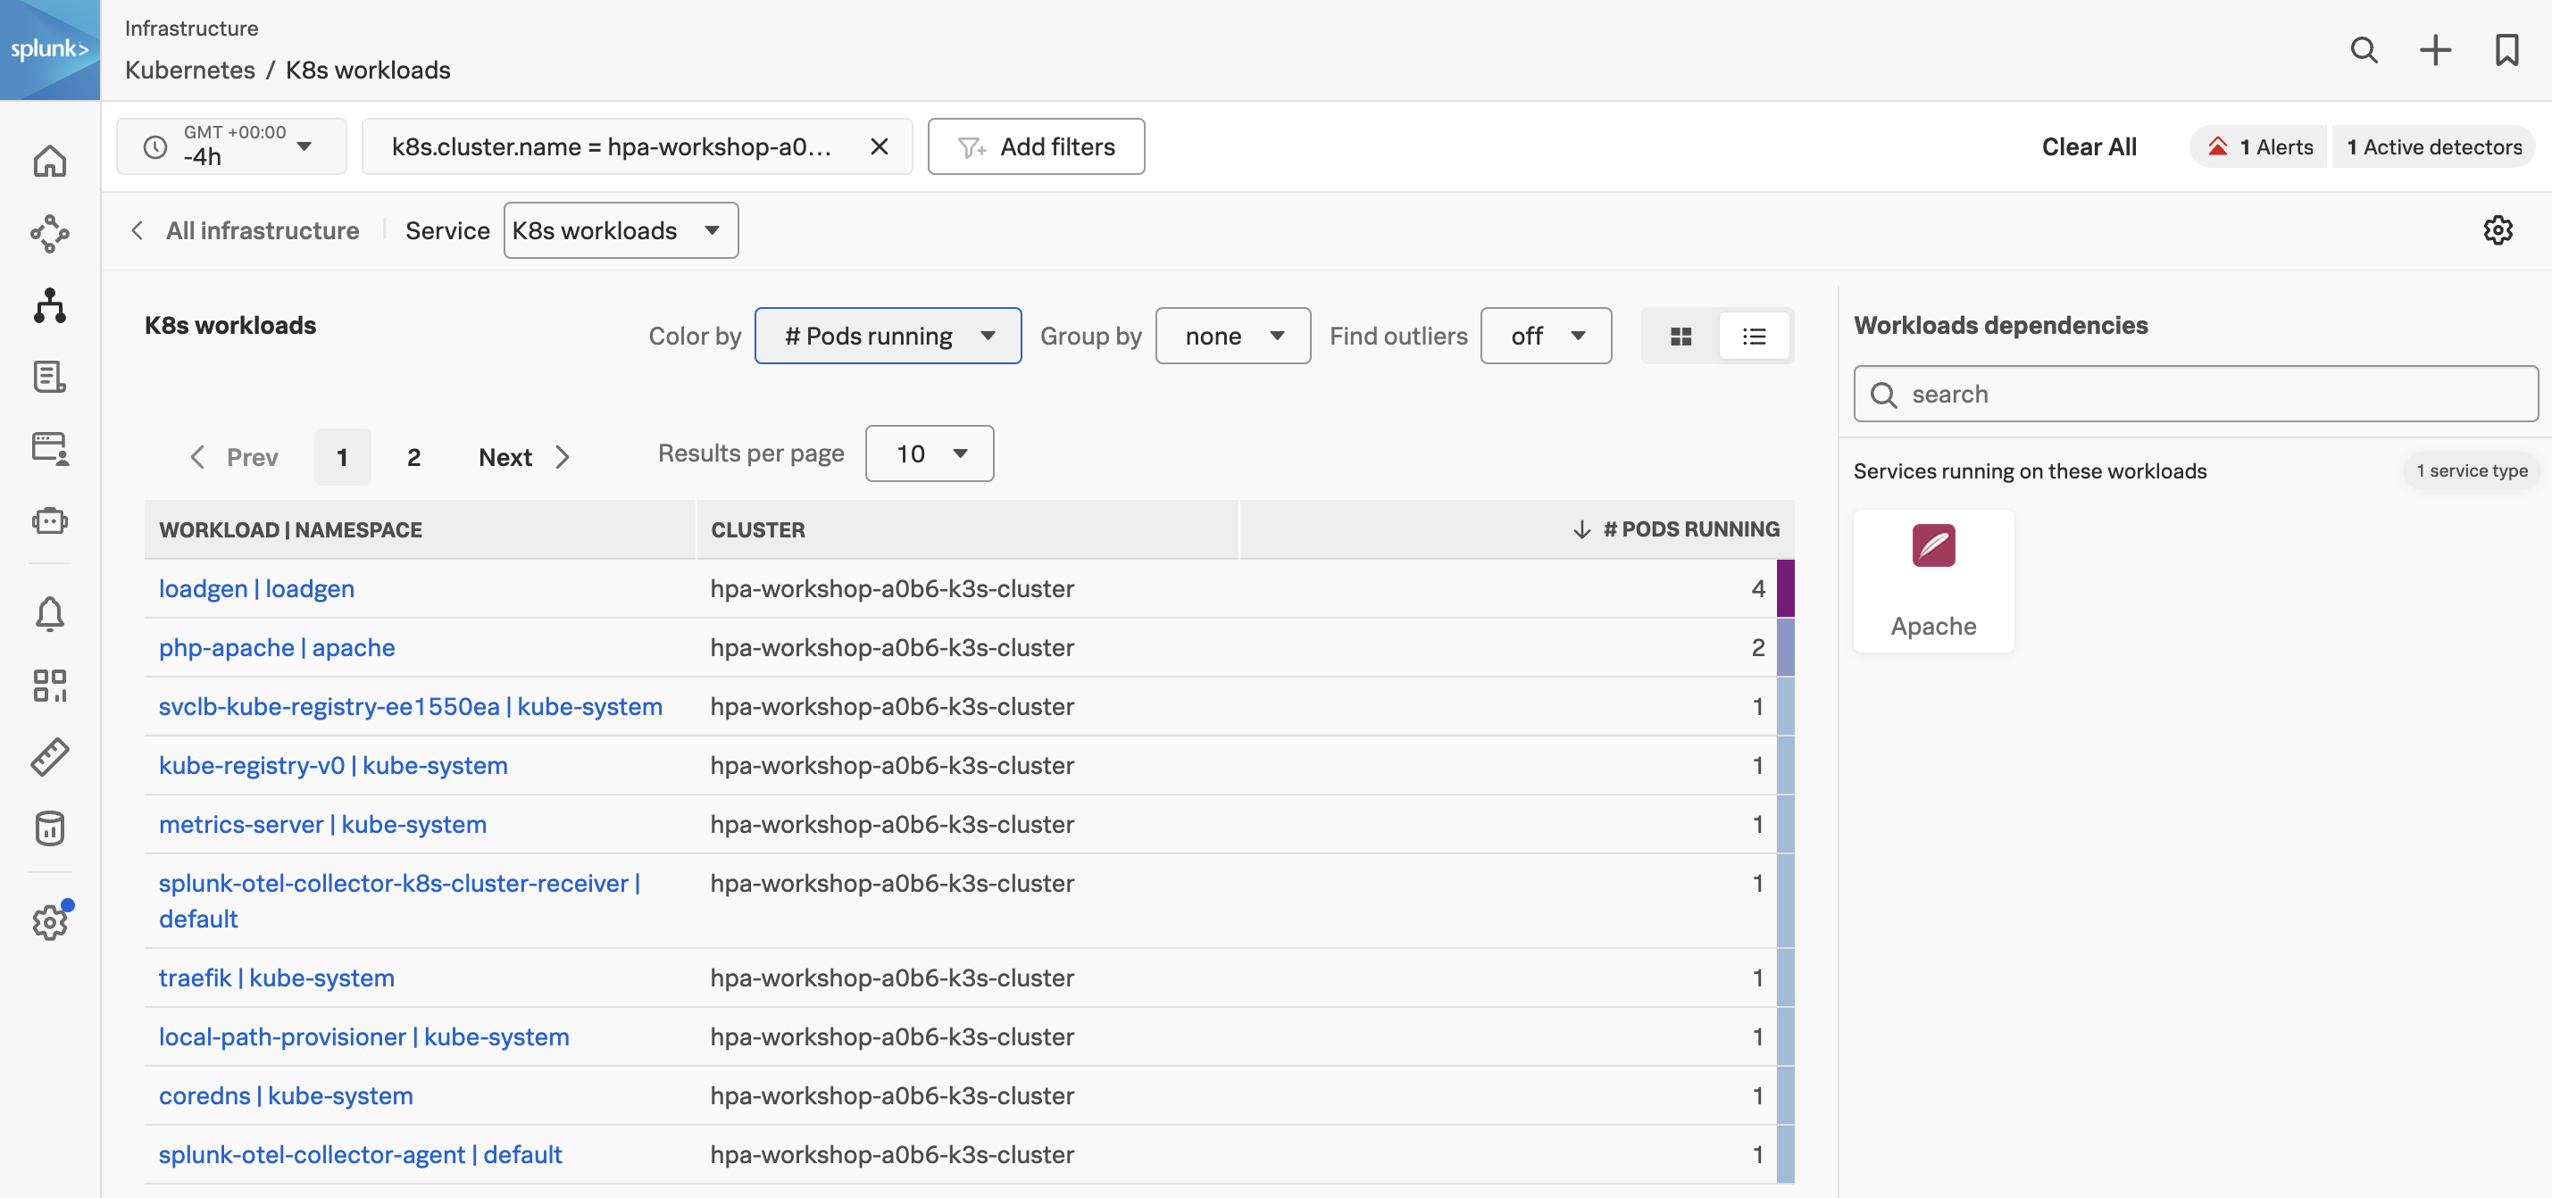Switch to heat map grid view
Viewport: 2552px width, 1198px height.
[1680, 337]
